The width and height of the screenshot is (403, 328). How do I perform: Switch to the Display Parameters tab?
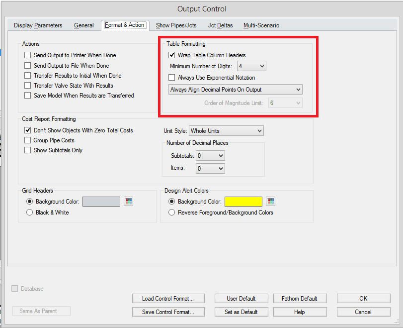38,25
